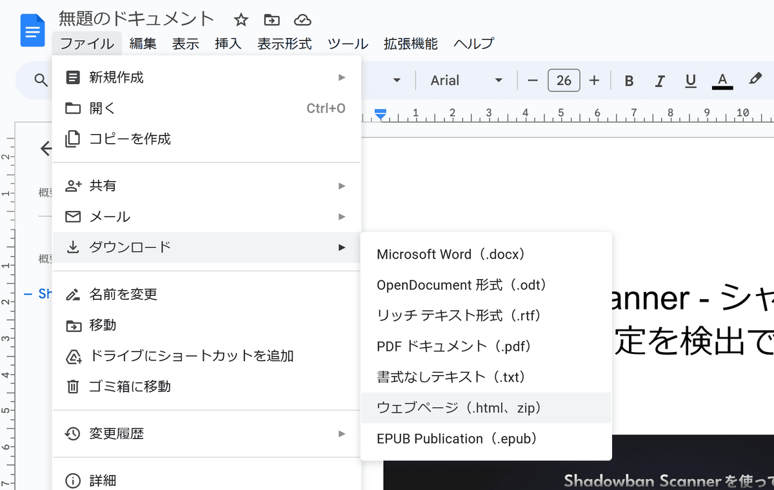Viewport: 774px width, 490px height.
Task: Choose ダウンロード in the file menu
Action: coord(206,247)
